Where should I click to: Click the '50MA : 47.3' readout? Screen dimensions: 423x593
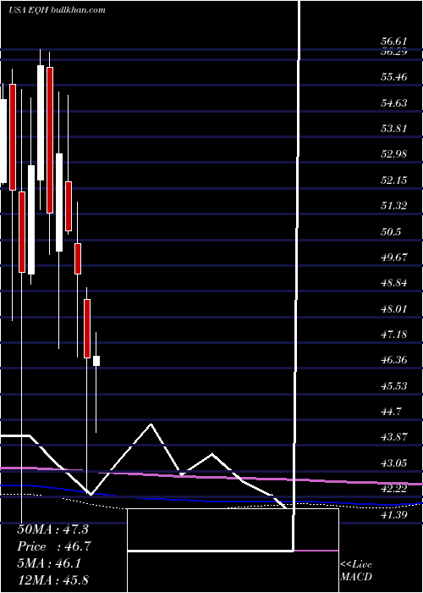click(x=52, y=529)
